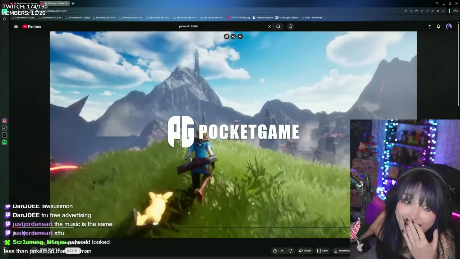Switch to the 'Pokémon - Official' browser tab
The height and width of the screenshot is (259, 460).
[x=56, y=3]
